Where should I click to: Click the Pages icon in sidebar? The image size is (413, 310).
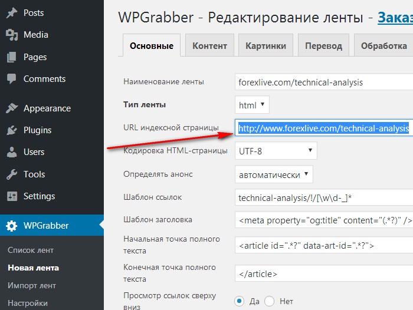pyautogui.click(x=12, y=57)
